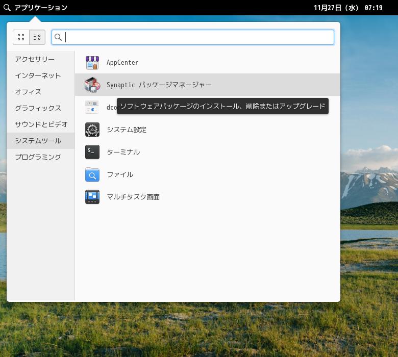Click the dconf editor icon
Screen dimensions: 398x357
click(x=92, y=107)
